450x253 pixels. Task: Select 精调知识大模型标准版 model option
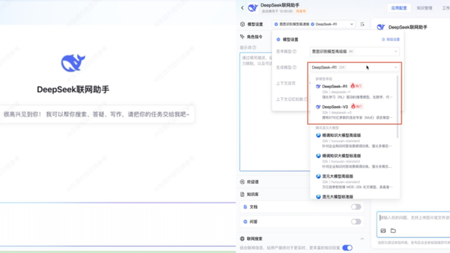354,161
